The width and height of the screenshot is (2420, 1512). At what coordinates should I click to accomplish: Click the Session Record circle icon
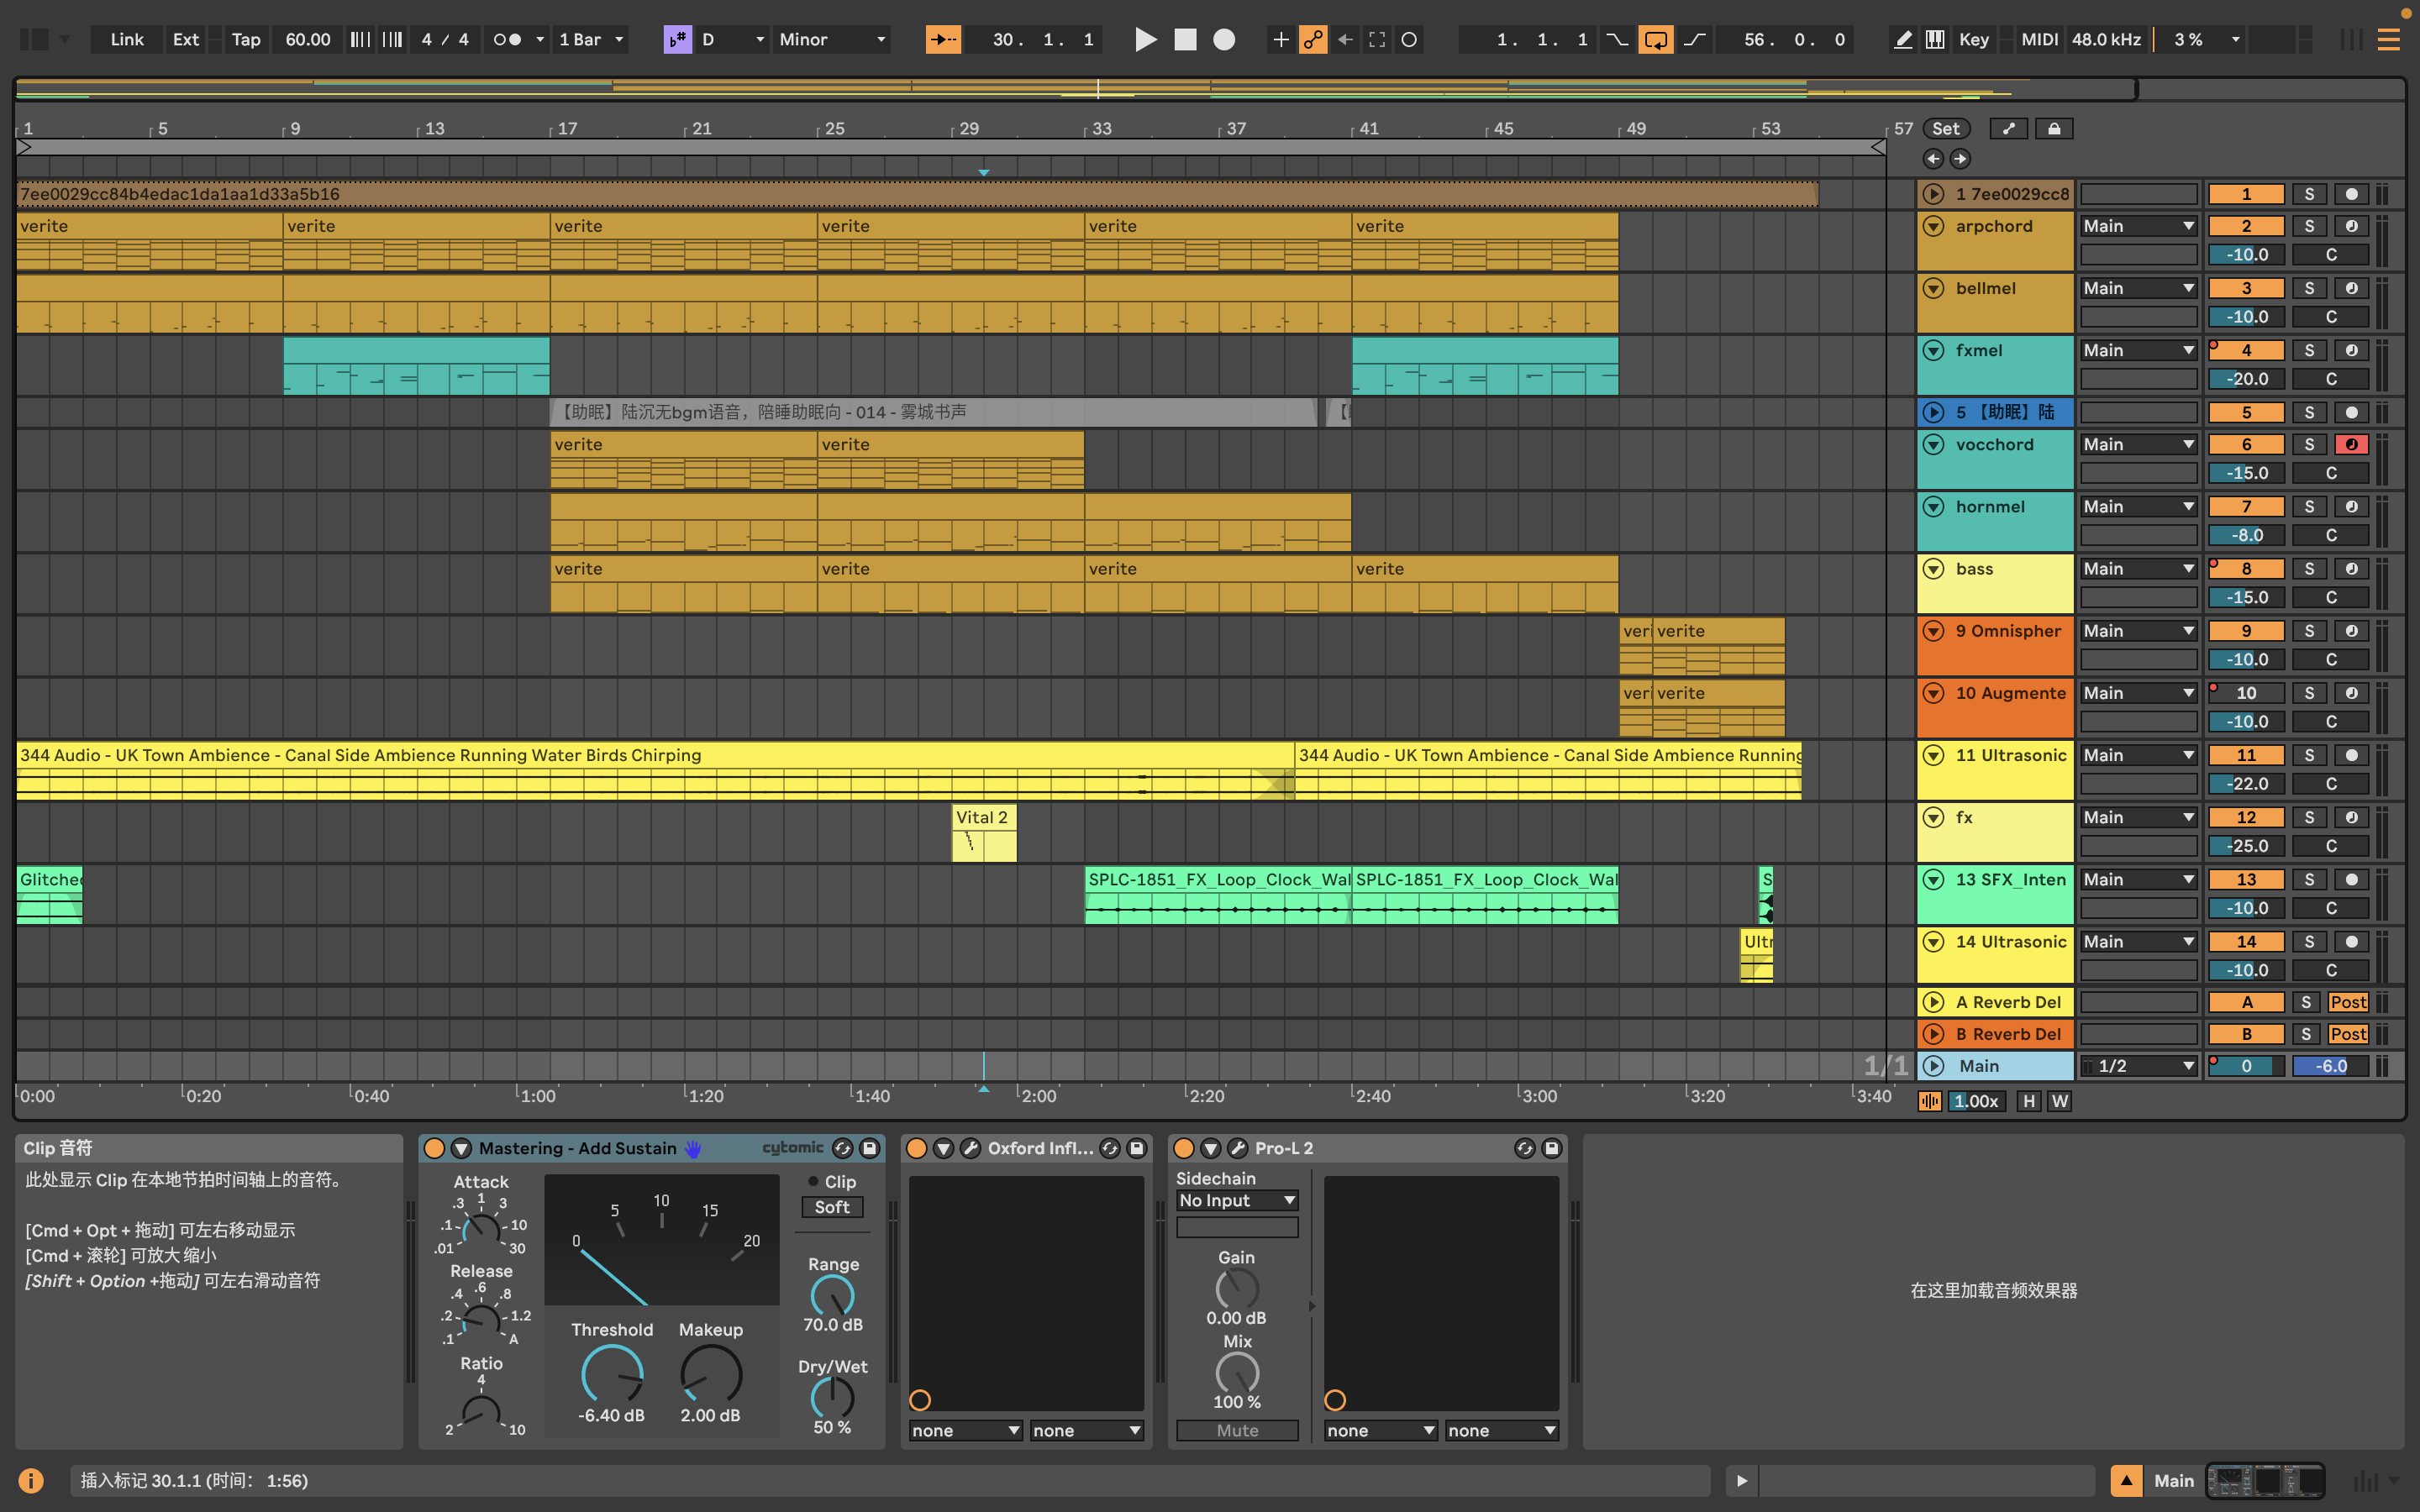[x=1409, y=39]
